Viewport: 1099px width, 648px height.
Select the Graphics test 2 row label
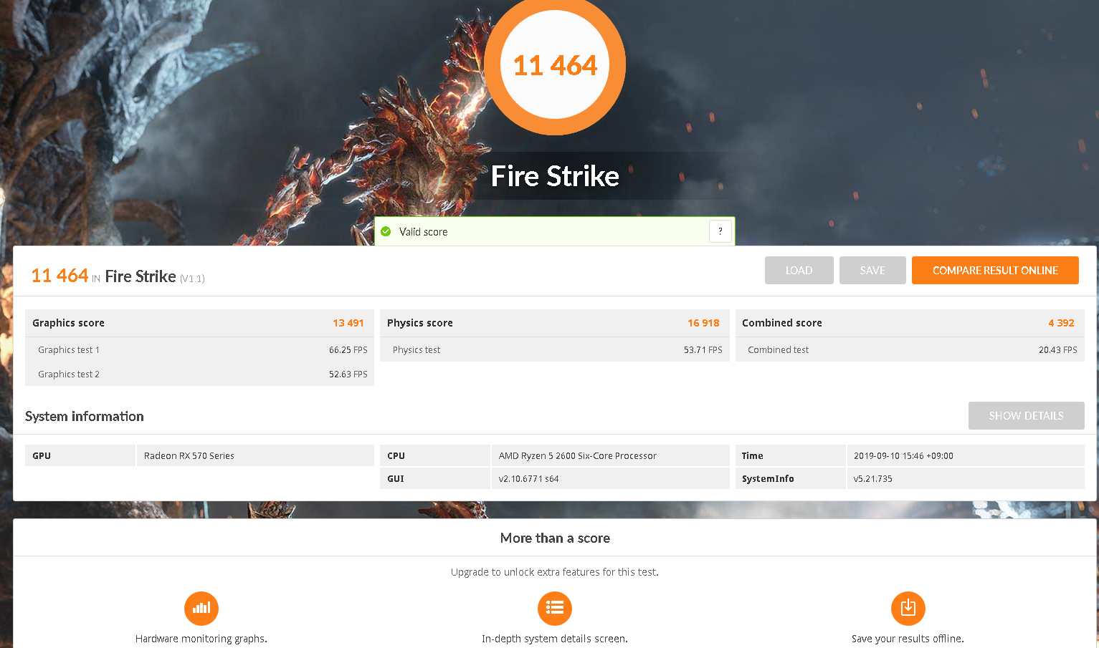pos(69,374)
